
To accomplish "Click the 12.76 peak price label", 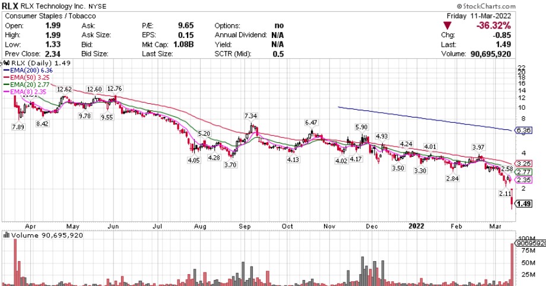I will click(114, 89).
